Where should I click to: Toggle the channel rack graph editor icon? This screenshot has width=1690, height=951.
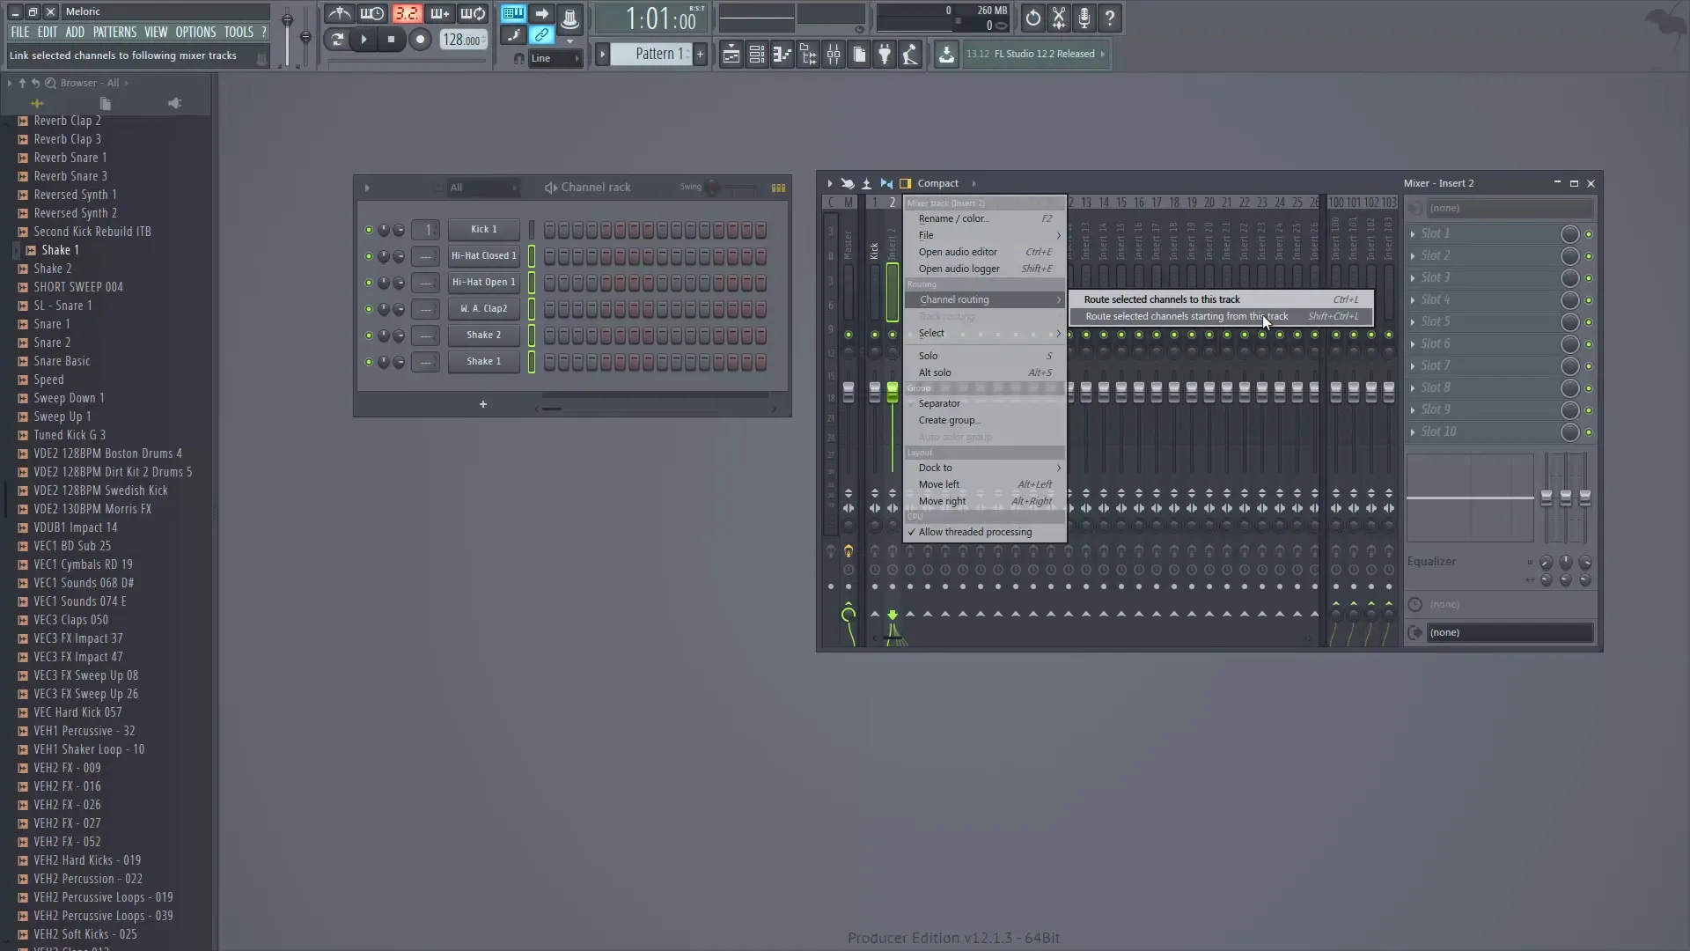tap(778, 188)
